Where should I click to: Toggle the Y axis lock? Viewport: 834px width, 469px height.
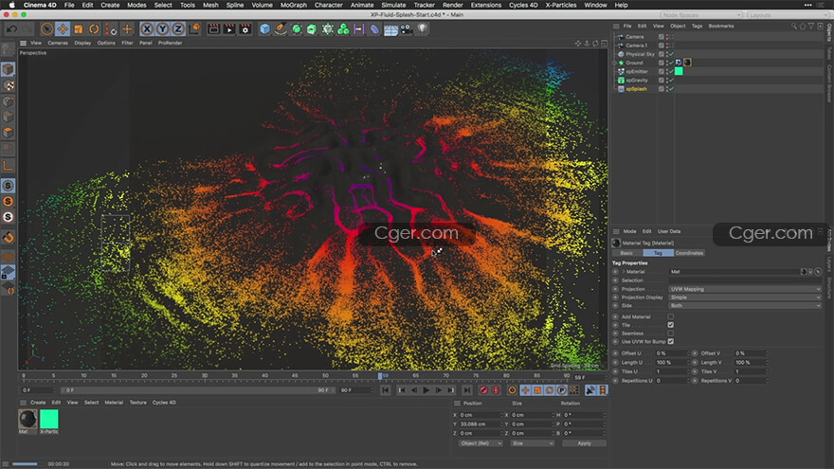coord(162,28)
